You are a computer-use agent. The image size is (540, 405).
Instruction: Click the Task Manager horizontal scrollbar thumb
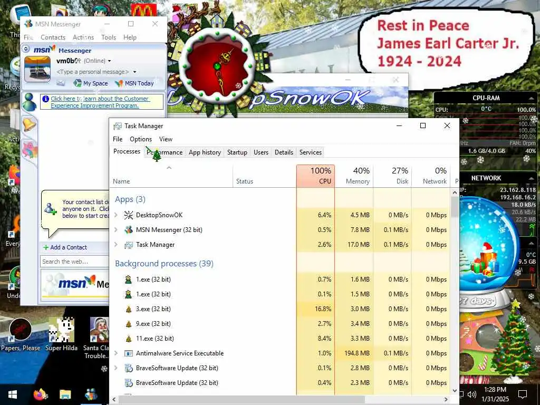click(x=241, y=400)
